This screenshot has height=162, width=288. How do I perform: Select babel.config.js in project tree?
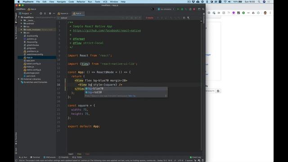click(x=33, y=64)
